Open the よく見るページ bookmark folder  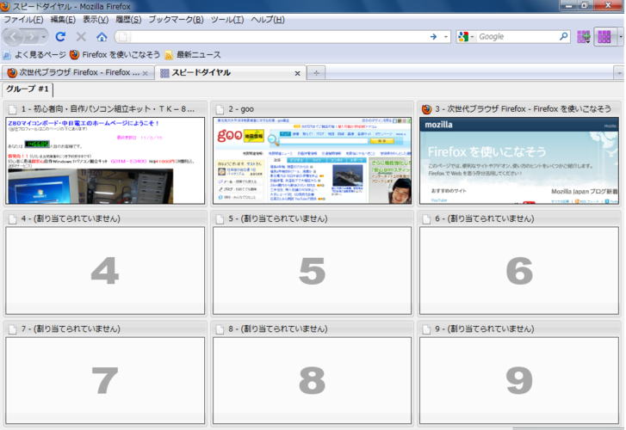click(34, 55)
